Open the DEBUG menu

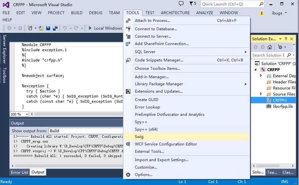pos(96,13)
